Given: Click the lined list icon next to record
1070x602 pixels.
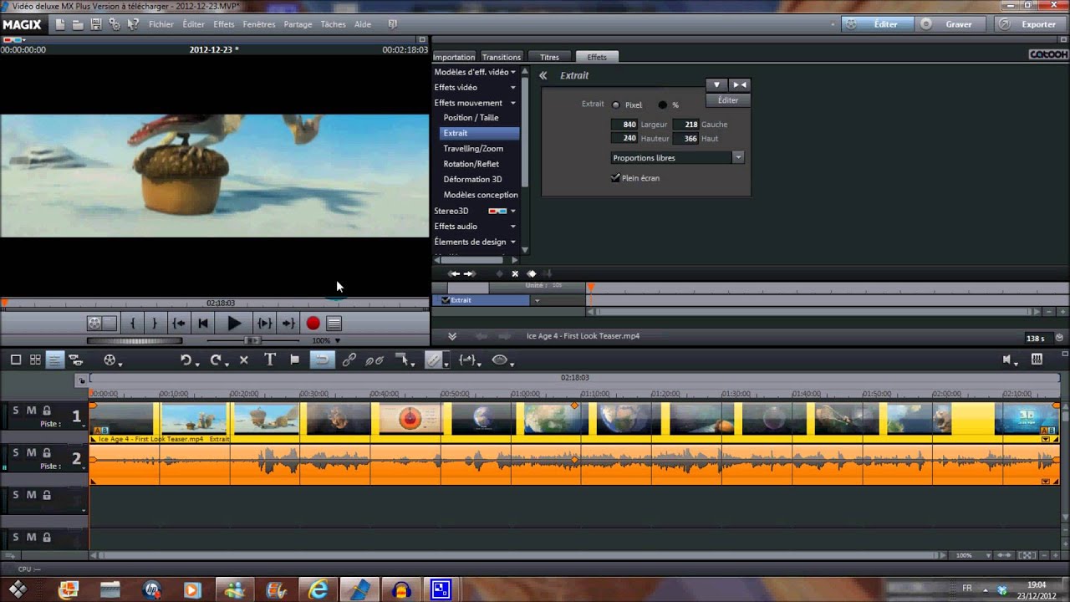Looking at the screenshot, I should [x=334, y=324].
